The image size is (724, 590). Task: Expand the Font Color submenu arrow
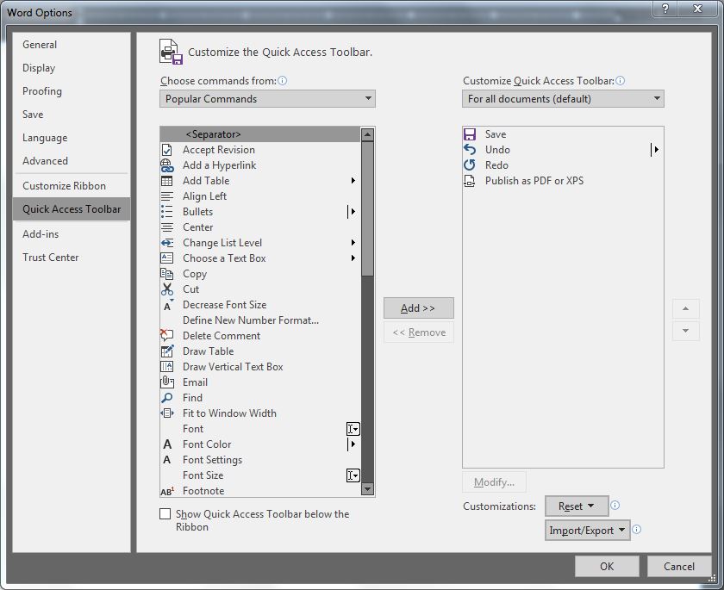coord(353,444)
